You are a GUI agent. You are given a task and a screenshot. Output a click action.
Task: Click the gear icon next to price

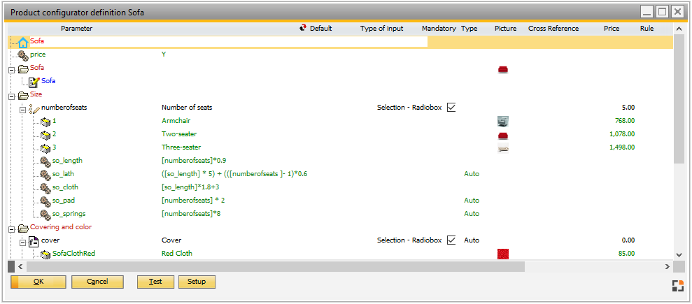(23, 55)
